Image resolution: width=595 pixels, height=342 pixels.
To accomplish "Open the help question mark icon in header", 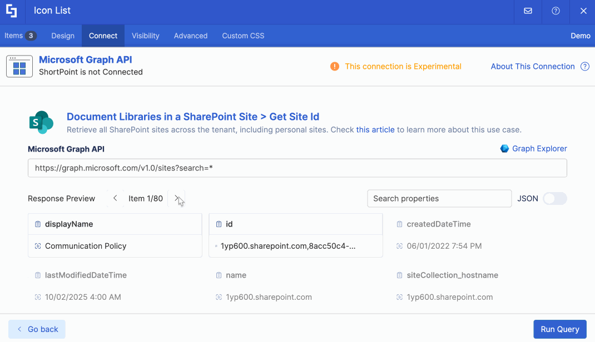I will [556, 11].
